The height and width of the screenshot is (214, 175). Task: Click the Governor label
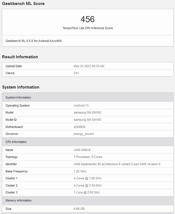(x=12, y=134)
